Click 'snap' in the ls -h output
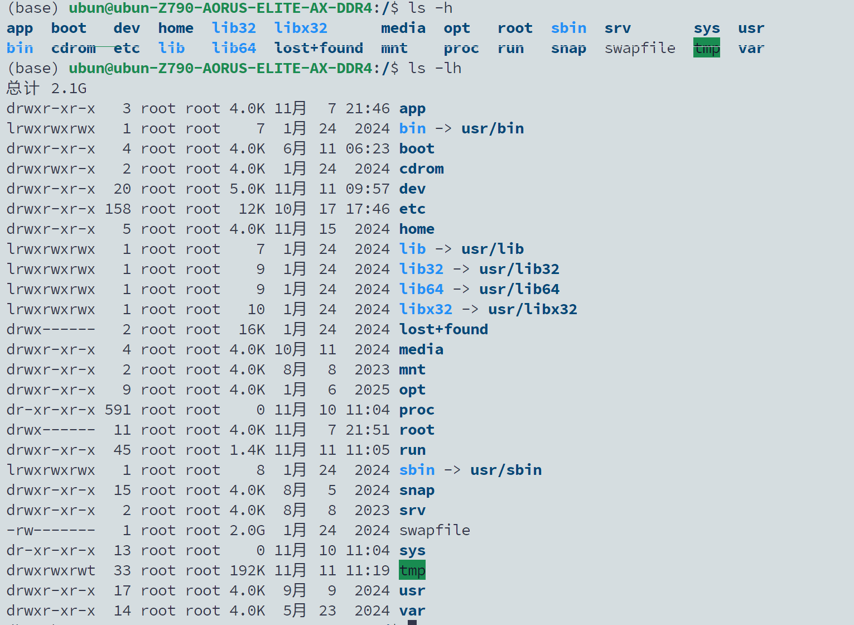854x625 pixels. [569, 49]
